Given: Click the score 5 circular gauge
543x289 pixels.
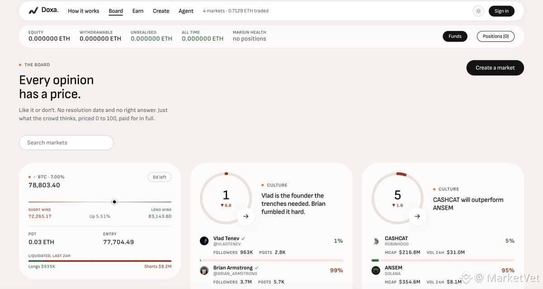Looking at the screenshot, I should 398,198.
